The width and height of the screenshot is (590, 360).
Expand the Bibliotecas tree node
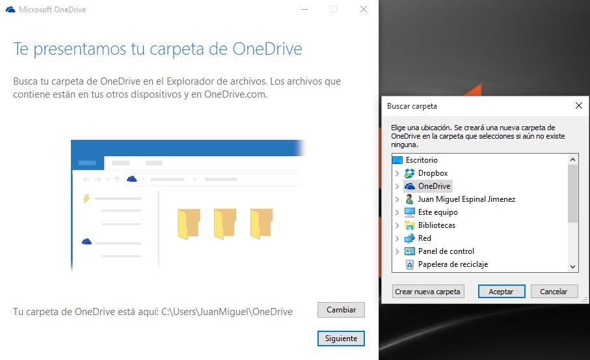(x=397, y=225)
